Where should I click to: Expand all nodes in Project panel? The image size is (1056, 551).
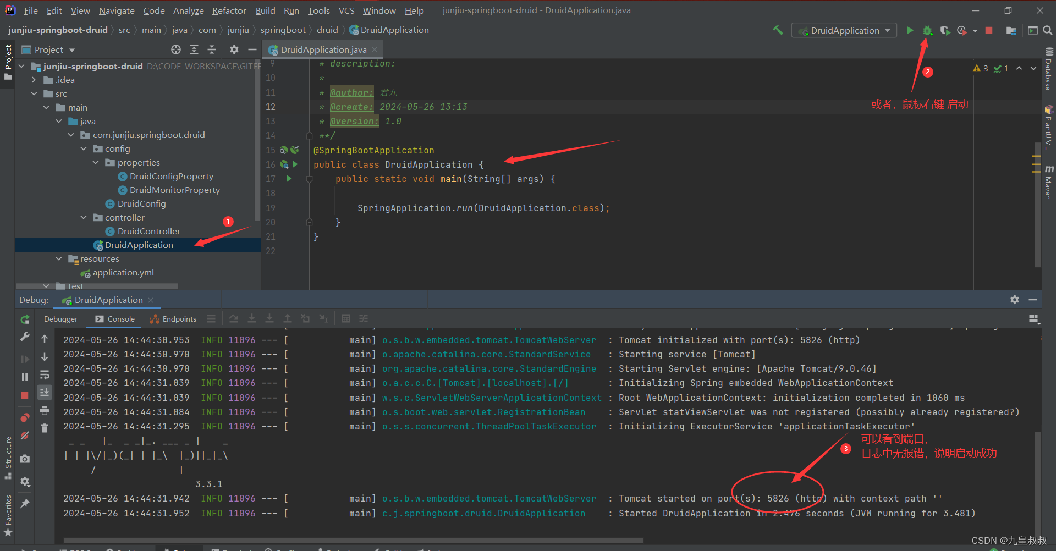194,49
